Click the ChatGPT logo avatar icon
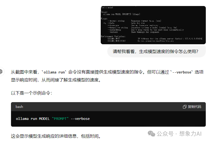This screenshot has width=208, height=142. coord(1,72)
